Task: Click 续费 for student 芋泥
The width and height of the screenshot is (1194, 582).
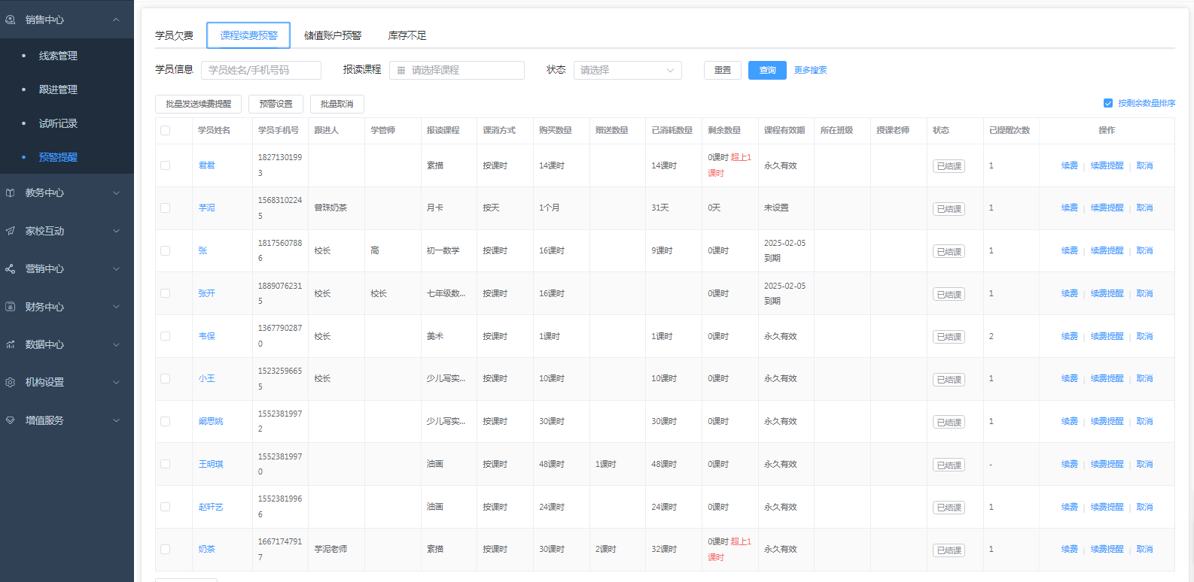Action: (1070, 208)
